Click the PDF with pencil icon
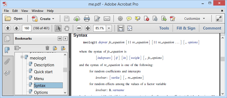227x98 pixels. pos(173,18)
